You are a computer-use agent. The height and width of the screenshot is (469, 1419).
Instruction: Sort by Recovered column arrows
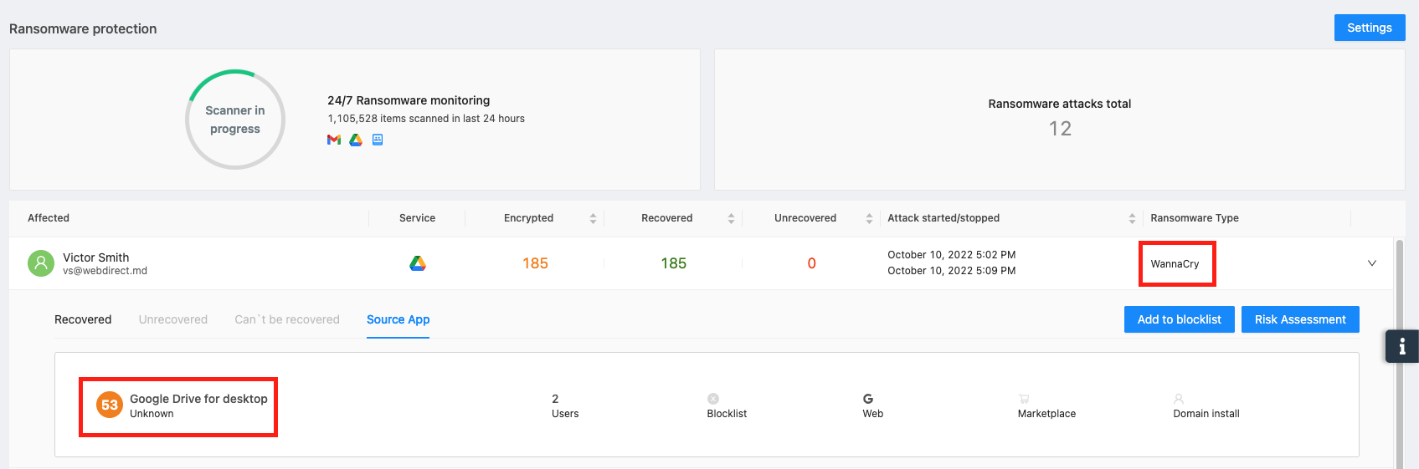point(731,218)
